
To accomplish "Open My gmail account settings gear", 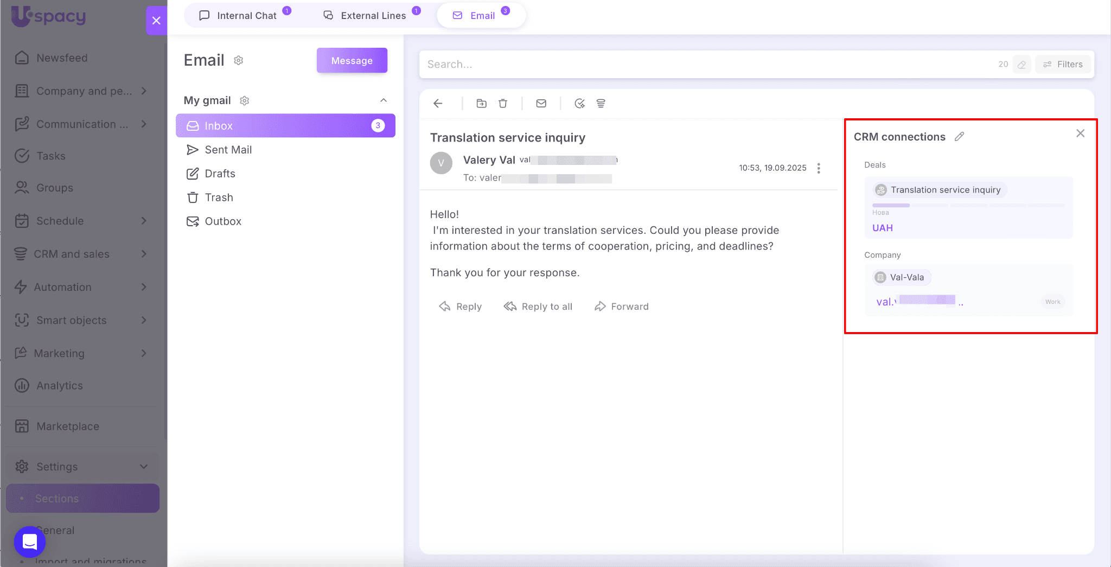I will [x=245, y=100].
